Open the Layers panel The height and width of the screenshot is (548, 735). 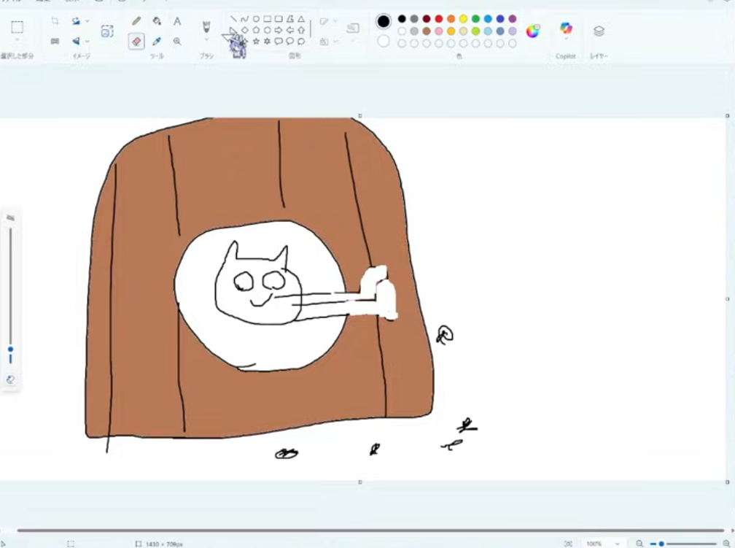pos(599,31)
